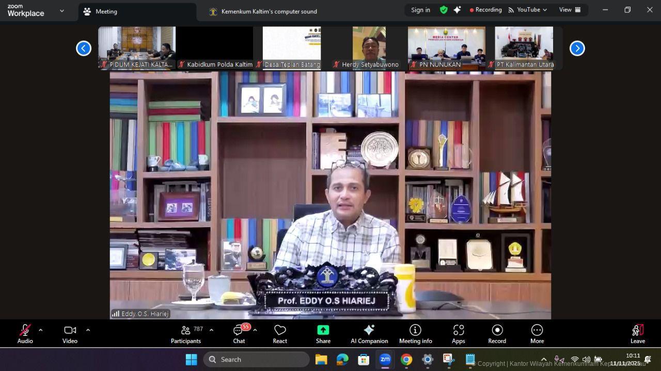661x371 pixels.
Task: Open Meeting info
Action: point(415,334)
